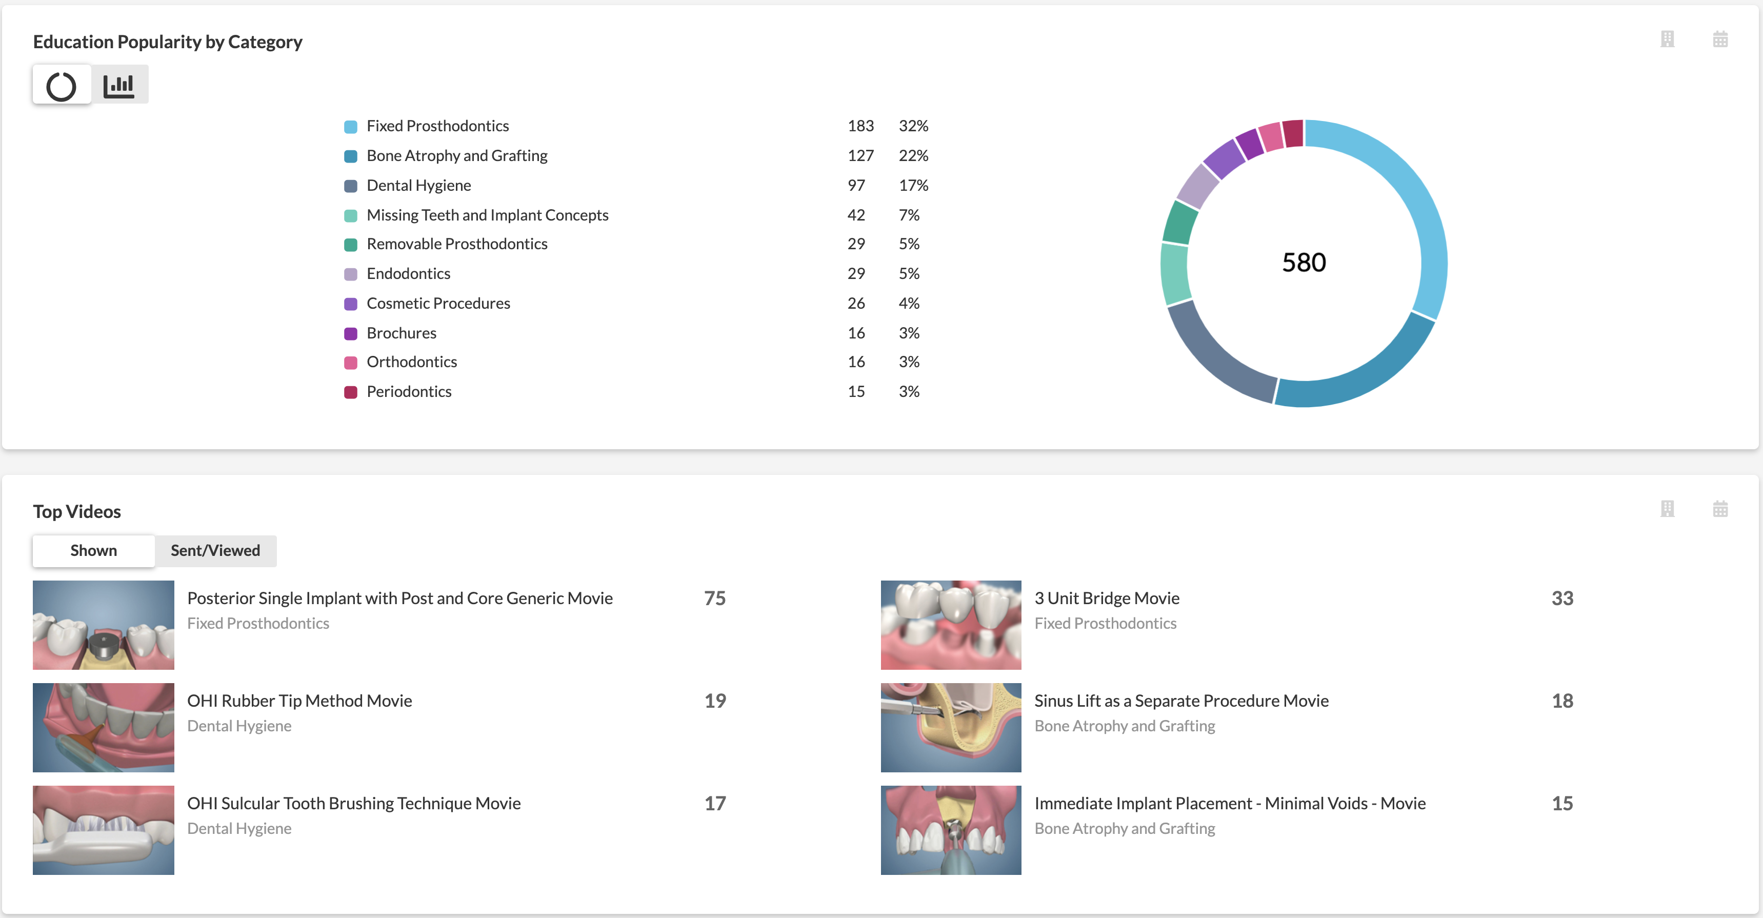Open Immediate Implant Placement video thumbnail

(x=951, y=830)
